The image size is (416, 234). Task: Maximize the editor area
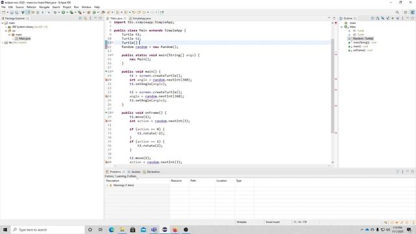pyautogui.click(x=334, y=18)
